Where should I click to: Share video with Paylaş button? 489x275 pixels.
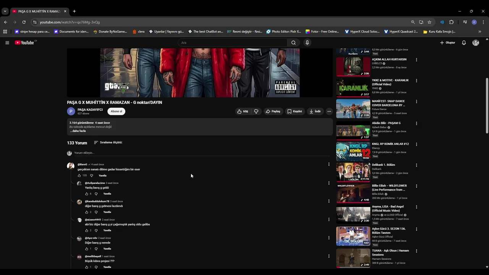pyautogui.click(x=273, y=112)
